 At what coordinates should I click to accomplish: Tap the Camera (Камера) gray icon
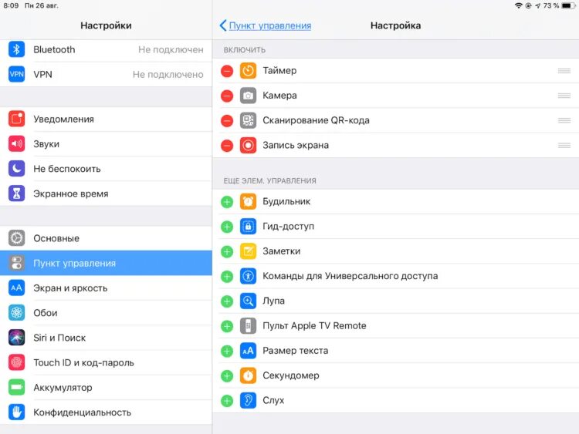(x=248, y=96)
